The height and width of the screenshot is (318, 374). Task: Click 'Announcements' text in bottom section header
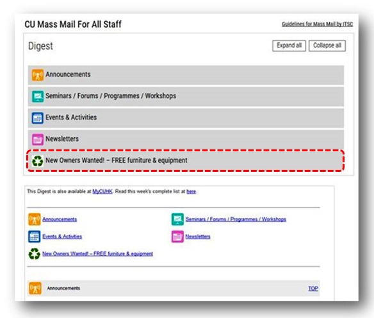pos(63,288)
